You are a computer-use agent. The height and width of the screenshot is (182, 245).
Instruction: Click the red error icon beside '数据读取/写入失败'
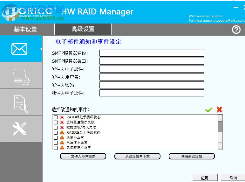62,127
